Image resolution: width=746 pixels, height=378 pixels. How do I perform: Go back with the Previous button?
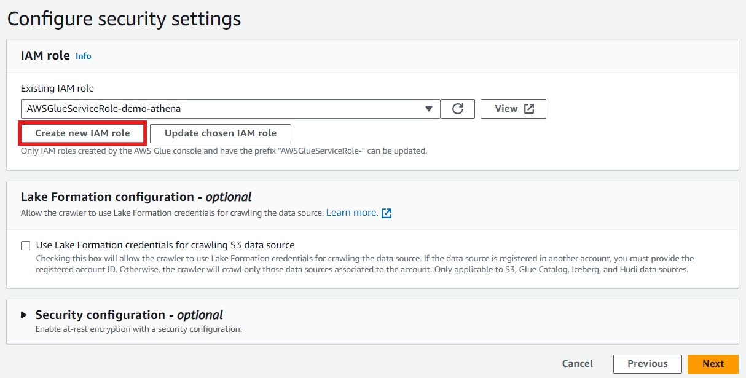(x=647, y=364)
